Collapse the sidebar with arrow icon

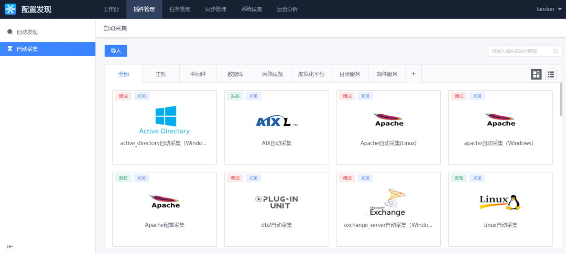click(x=10, y=247)
